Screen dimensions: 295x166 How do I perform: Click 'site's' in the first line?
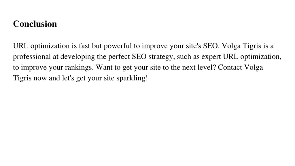click(x=194, y=46)
